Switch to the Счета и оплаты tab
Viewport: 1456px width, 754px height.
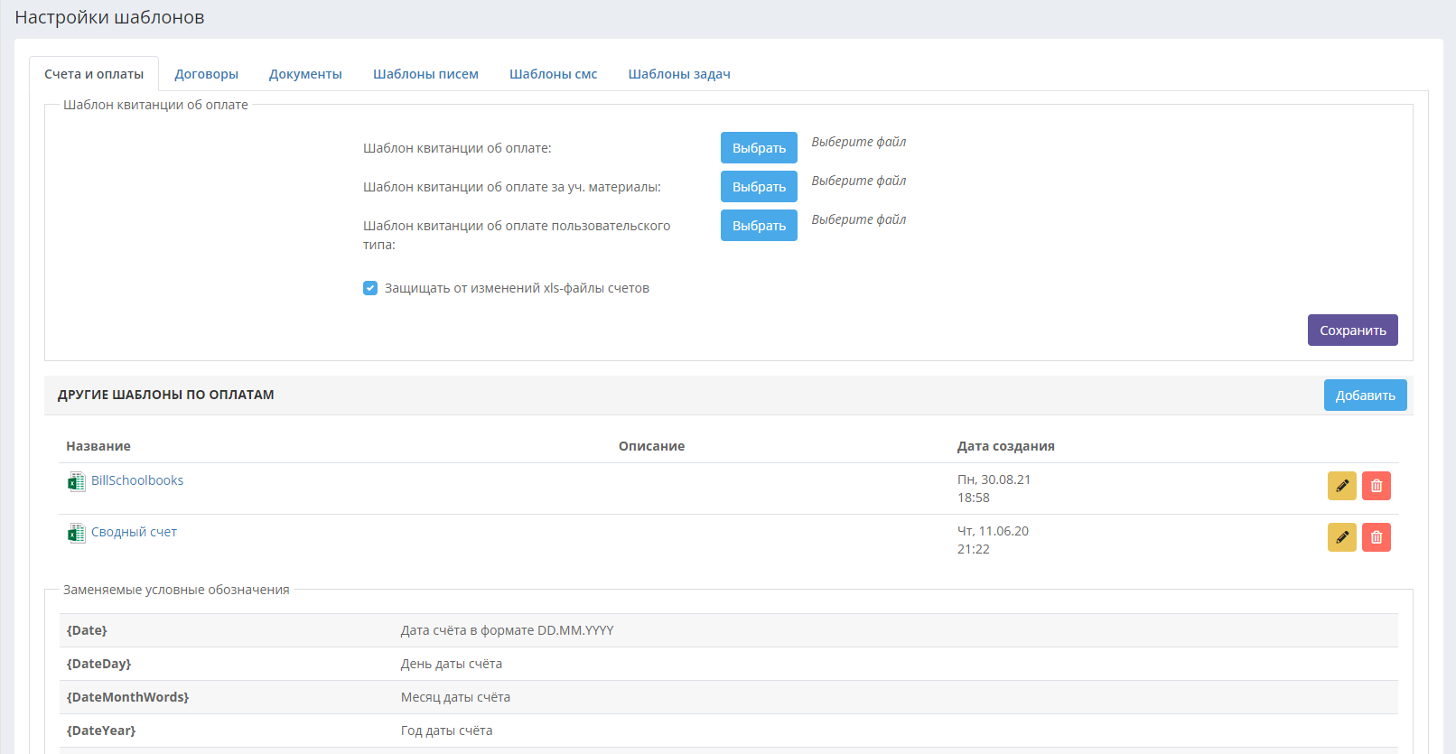tap(94, 74)
